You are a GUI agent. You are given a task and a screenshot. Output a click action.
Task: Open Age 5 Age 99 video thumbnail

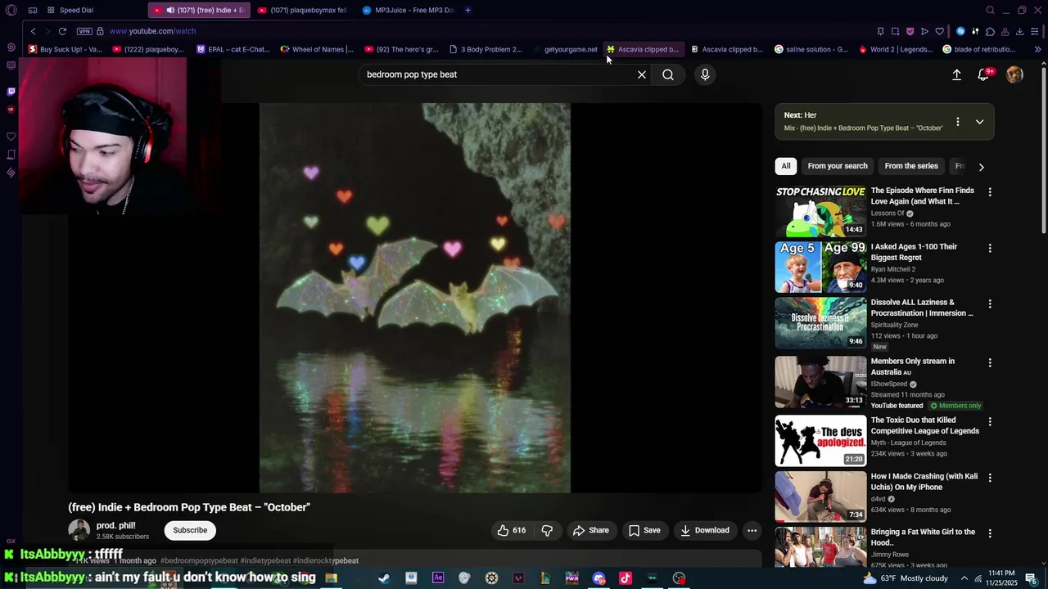pos(820,267)
